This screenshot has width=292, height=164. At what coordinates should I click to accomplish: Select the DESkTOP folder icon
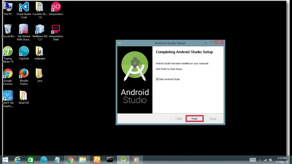(x=23, y=97)
